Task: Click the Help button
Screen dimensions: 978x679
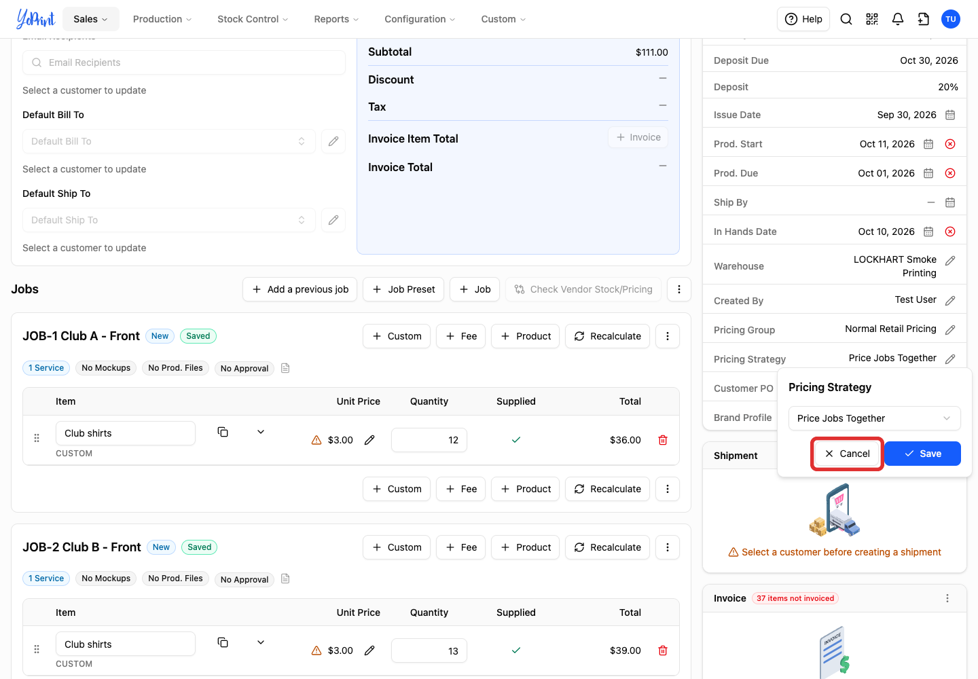Action: pyautogui.click(x=803, y=19)
